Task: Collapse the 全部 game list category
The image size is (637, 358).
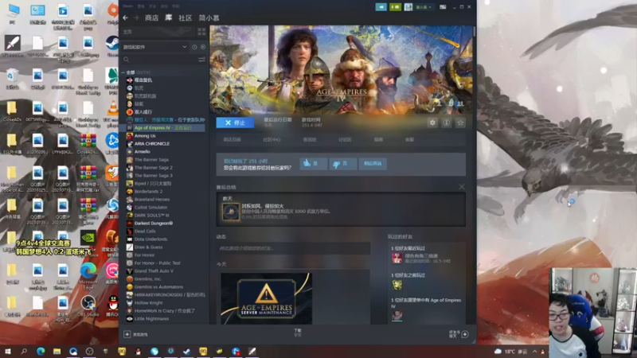Action: click(123, 72)
